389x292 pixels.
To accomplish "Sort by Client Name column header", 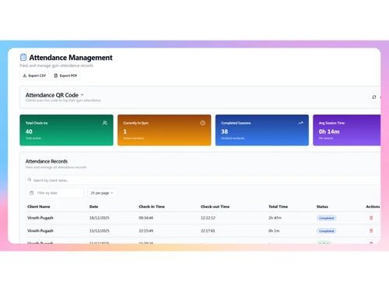I will (x=39, y=206).
